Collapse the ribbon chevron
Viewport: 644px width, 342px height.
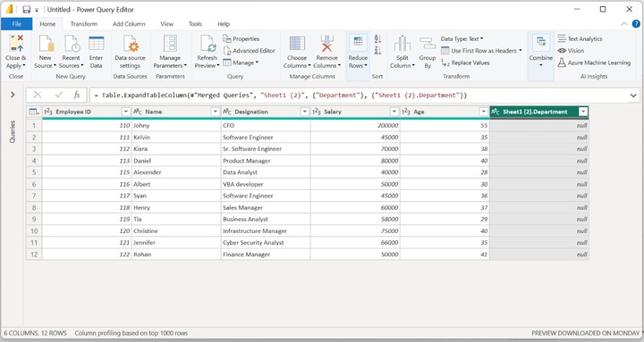coord(624,24)
